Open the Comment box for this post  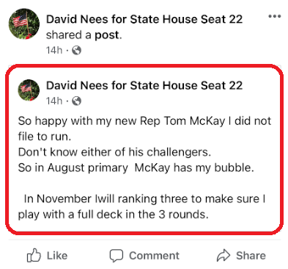[x=144, y=256]
